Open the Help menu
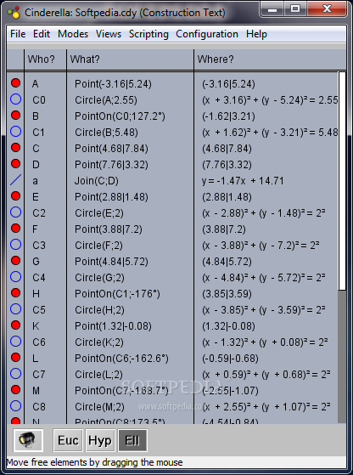This screenshot has width=353, height=475. coord(256,34)
